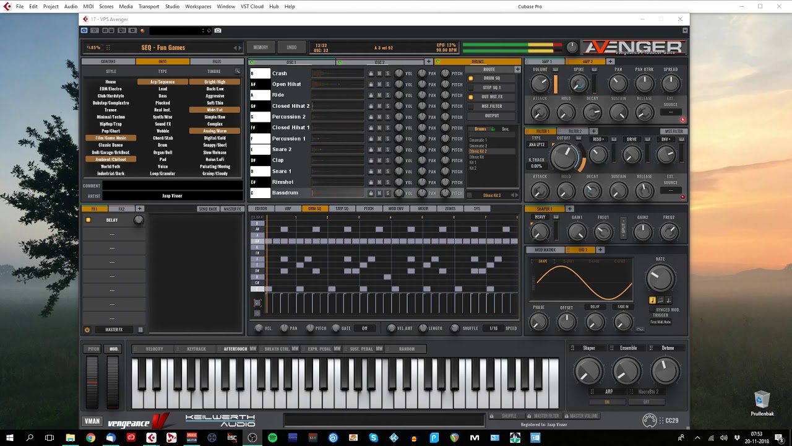
Task: Click the MASTER FX button in FX header
Action: point(232,209)
